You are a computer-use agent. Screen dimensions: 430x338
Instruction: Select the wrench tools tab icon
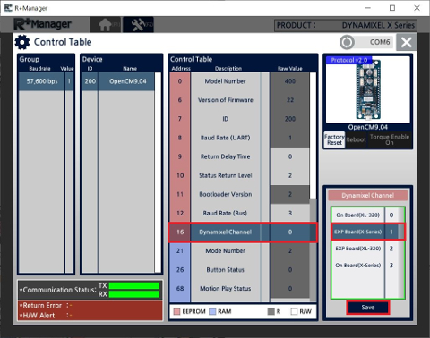click(139, 25)
